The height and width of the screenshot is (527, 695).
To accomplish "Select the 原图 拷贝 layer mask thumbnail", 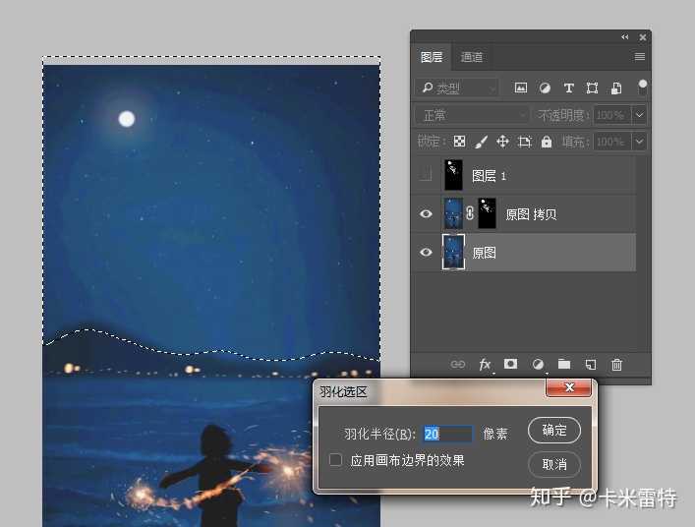I will click(x=488, y=213).
